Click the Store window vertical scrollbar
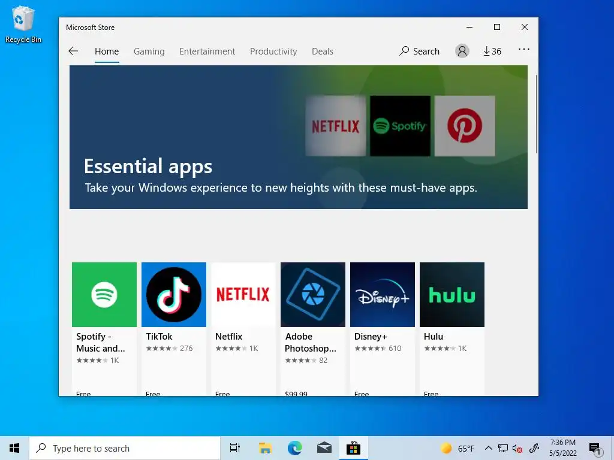Image resolution: width=614 pixels, height=460 pixels. (x=536, y=114)
